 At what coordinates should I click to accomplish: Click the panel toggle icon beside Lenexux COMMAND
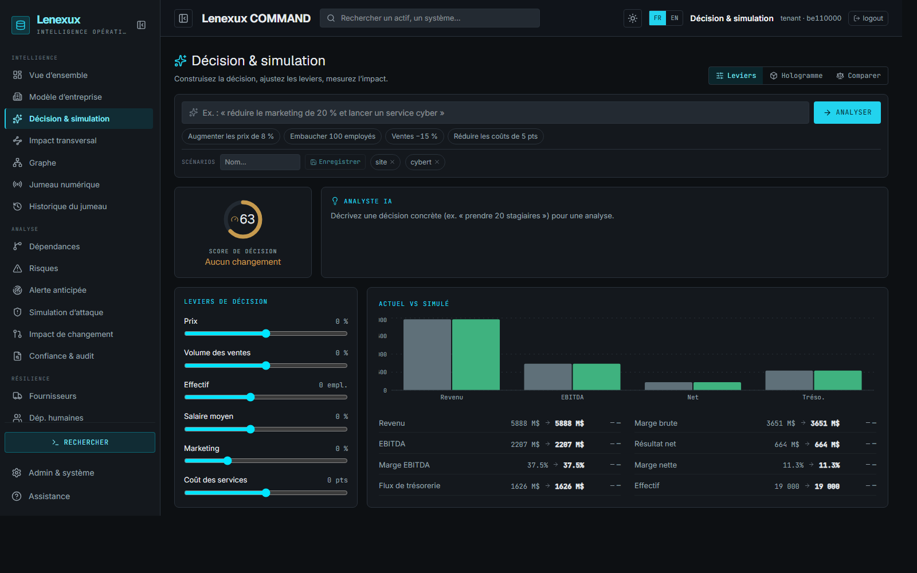coord(183,18)
